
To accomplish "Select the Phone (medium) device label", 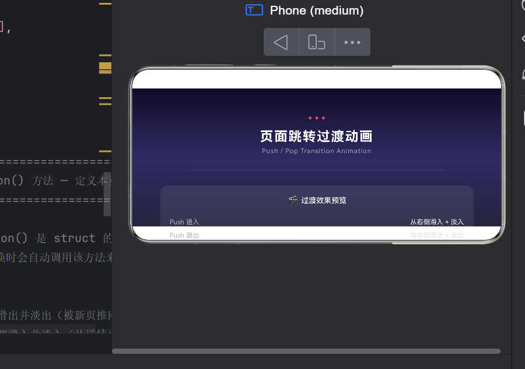I will (x=317, y=10).
